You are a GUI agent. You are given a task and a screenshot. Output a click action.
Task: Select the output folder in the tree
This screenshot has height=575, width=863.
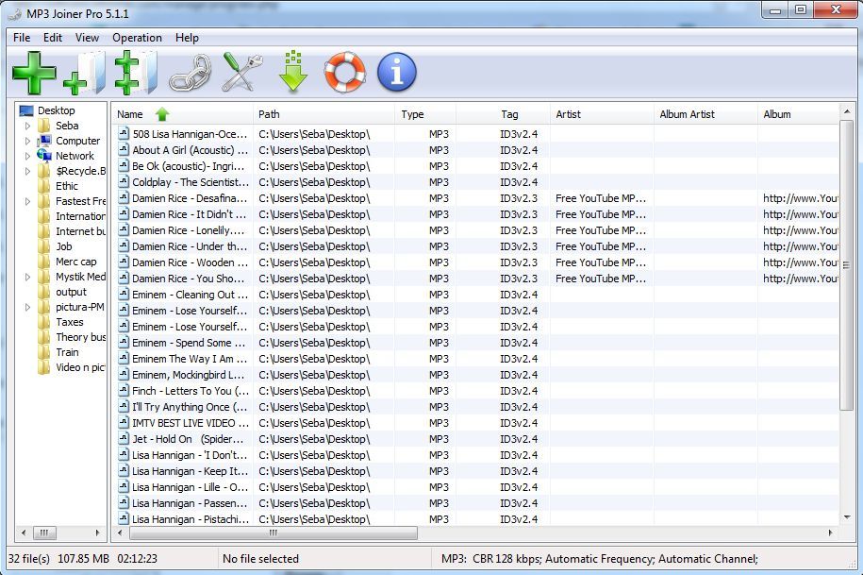pos(70,292)
